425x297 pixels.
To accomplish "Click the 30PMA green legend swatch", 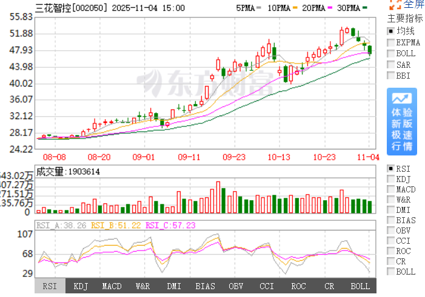I will 365,8.
